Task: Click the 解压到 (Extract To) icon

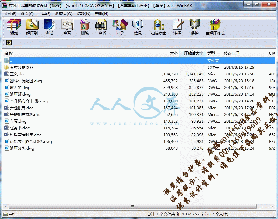Action: point(32,24)
